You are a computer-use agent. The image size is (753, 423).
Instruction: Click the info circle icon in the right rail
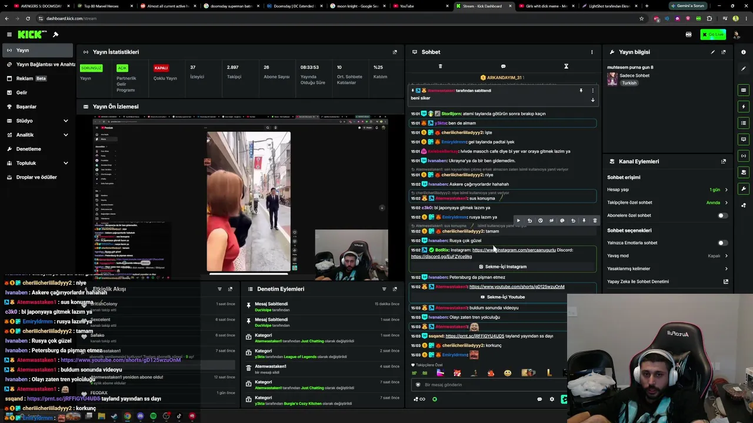(x=744, y=52)
